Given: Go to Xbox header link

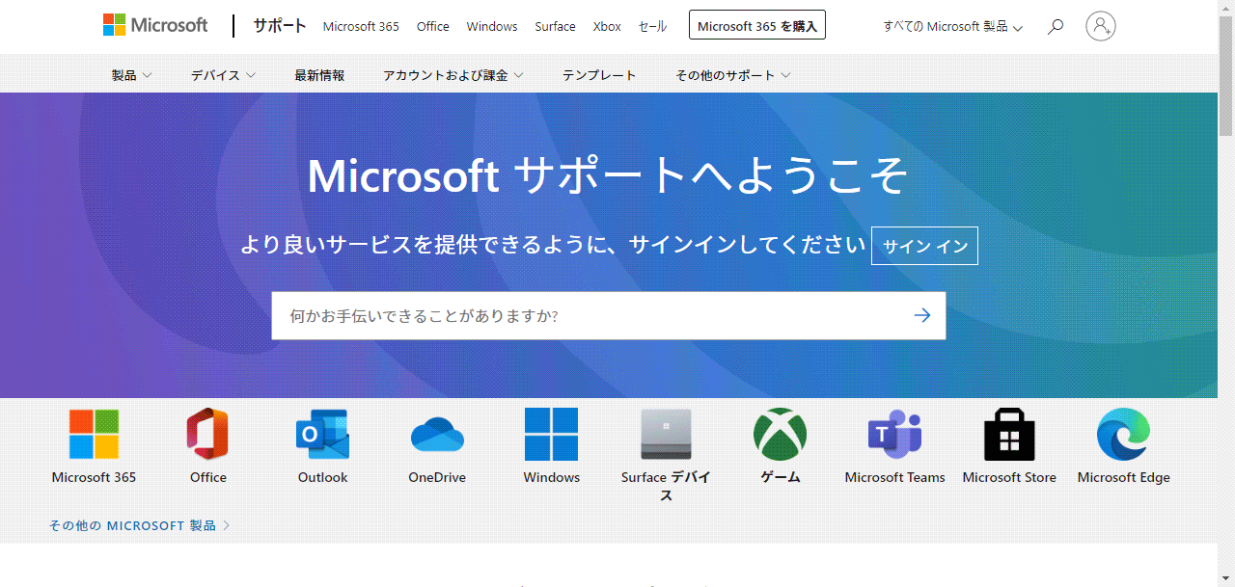Looking at the screenshot, I should pyautogui.click(x=607, y=26).
